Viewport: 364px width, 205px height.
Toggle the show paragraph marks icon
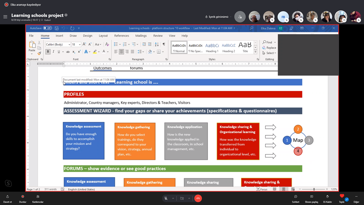pyautogui.click(x=164, y=44)
